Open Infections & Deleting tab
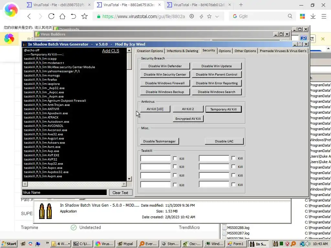Viewport: 331px width, 248px height. click(182, 51)
